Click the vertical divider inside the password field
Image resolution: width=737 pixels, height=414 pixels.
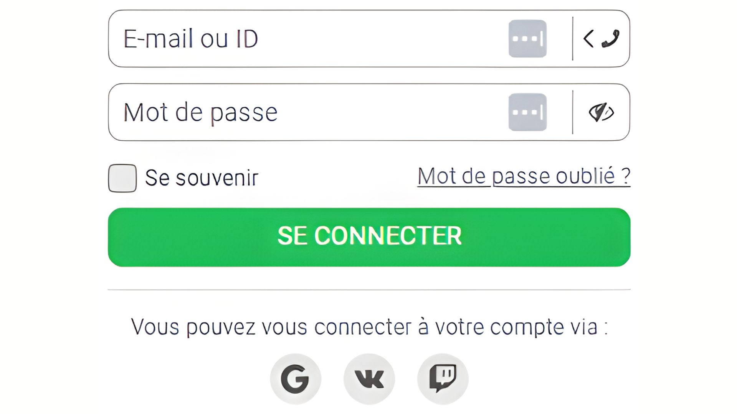coord(572,112)
